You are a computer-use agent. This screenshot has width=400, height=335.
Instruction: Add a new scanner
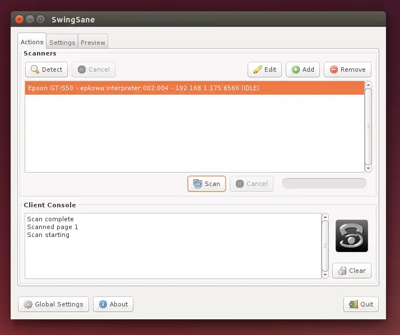(303, 69)
